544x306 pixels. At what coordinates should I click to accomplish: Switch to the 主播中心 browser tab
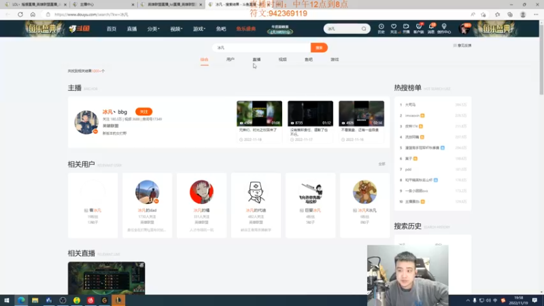pos(103,5)
